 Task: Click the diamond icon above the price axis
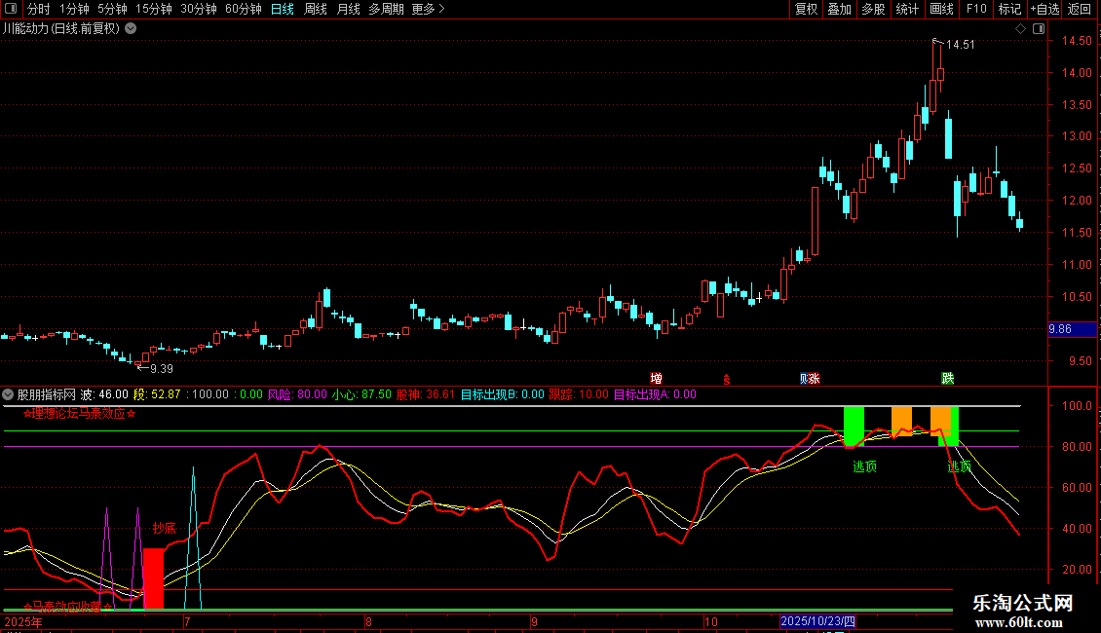tap(1020, 29)
